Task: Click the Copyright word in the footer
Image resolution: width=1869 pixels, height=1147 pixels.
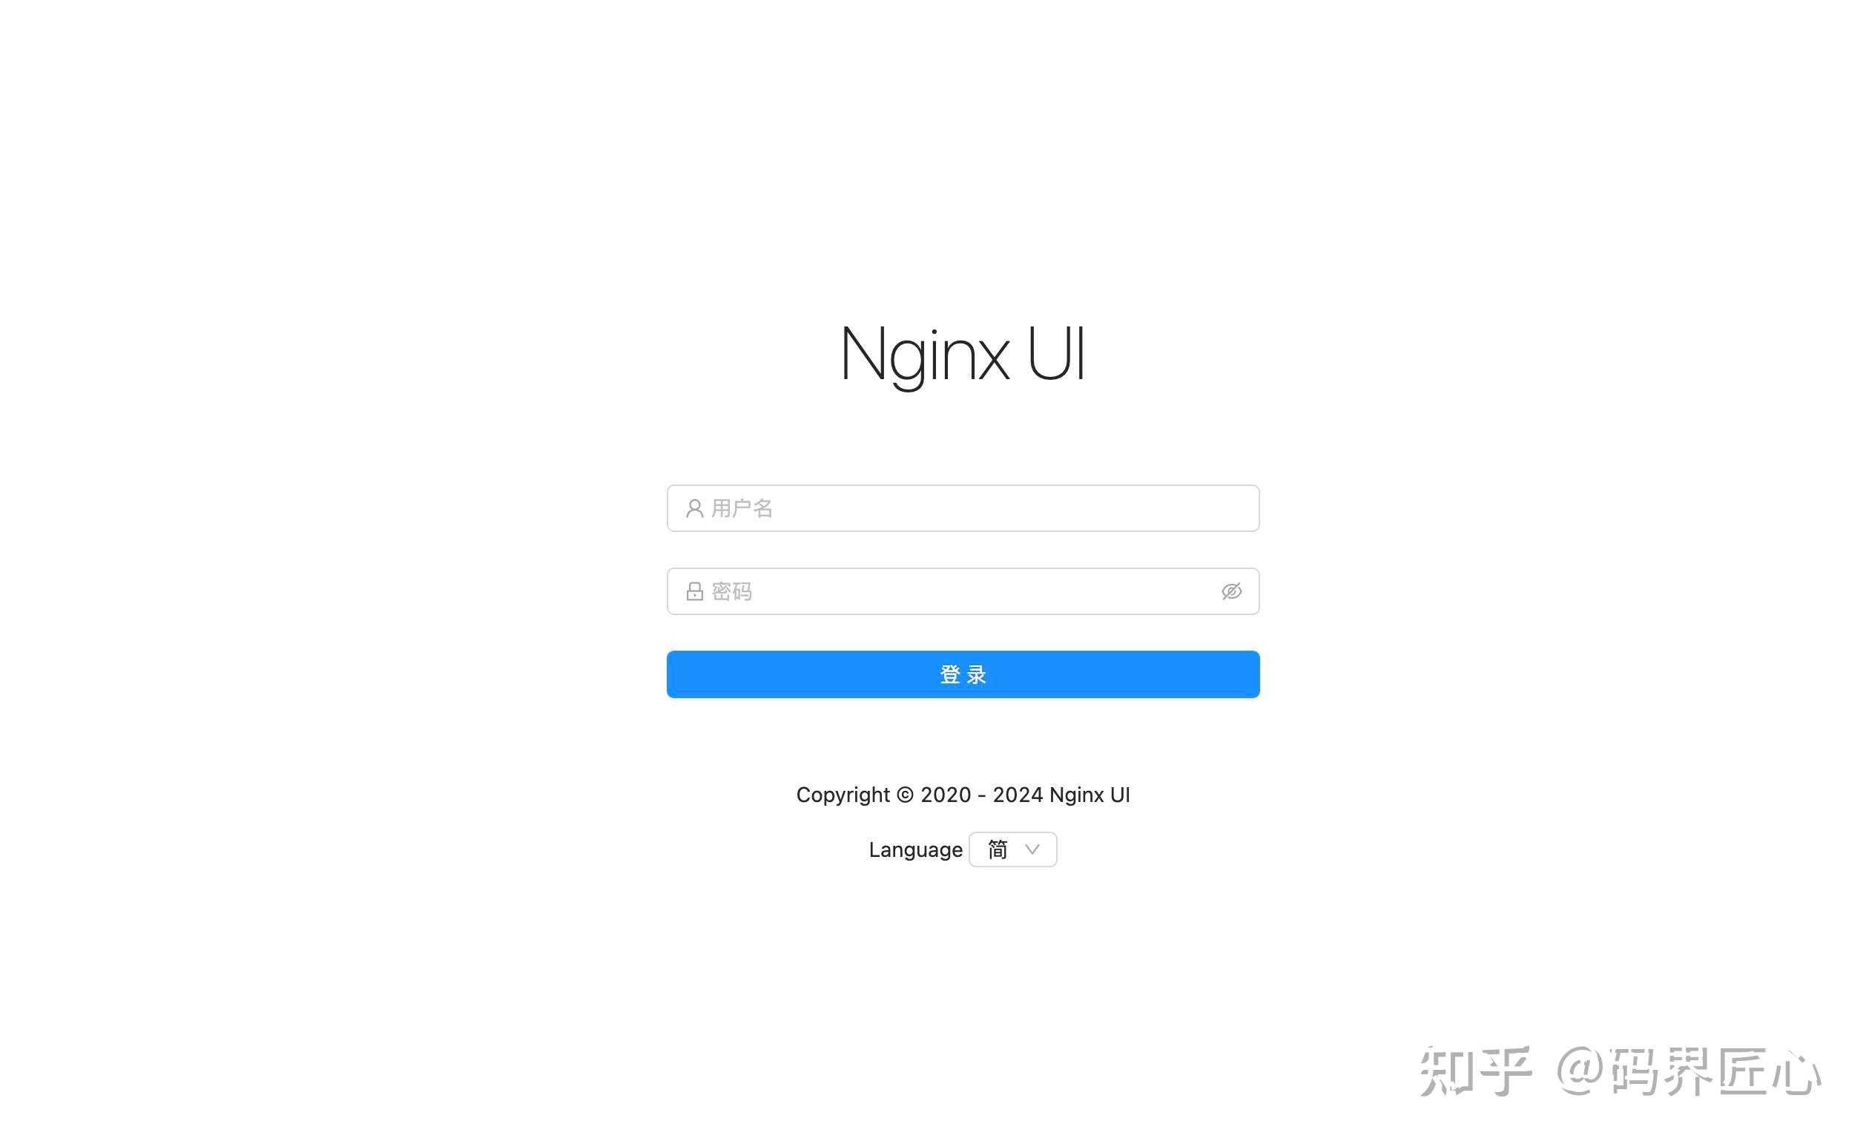Action: tap(843, 795)
